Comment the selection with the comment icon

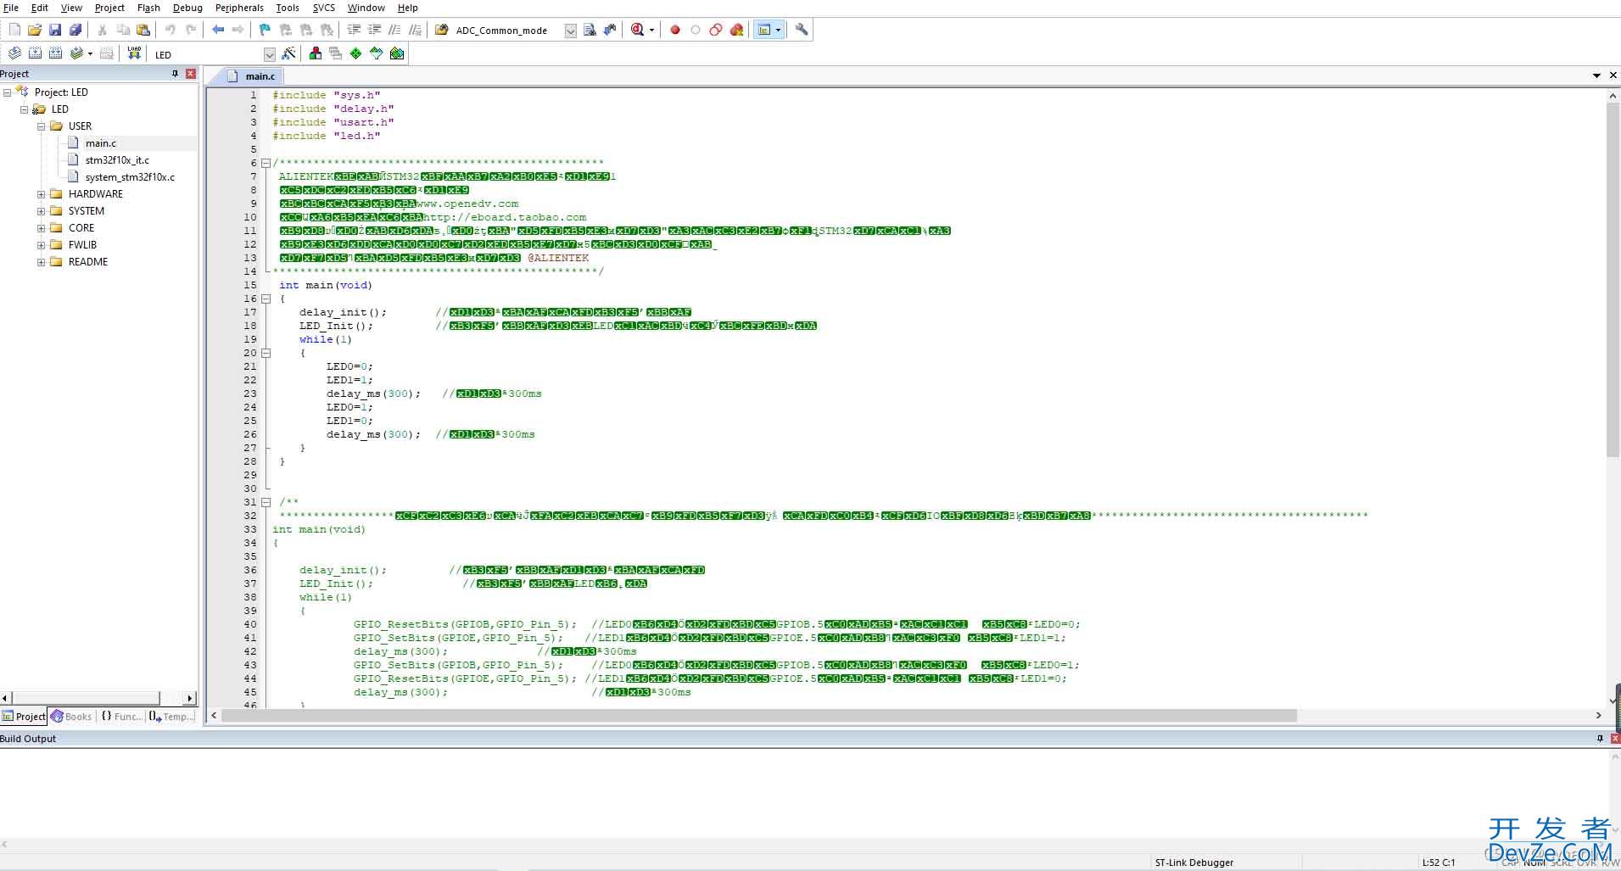(x=394, y=30)
